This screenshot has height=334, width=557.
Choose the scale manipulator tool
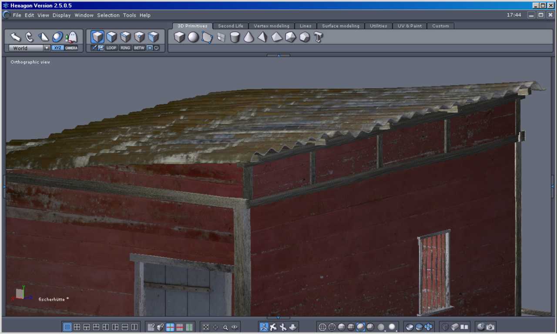(x=44, y=37)
